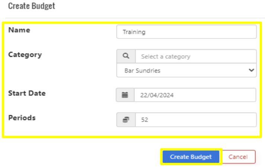265x168 pixels.
Task: Click the value 52 in Periods
Action: 144,120
